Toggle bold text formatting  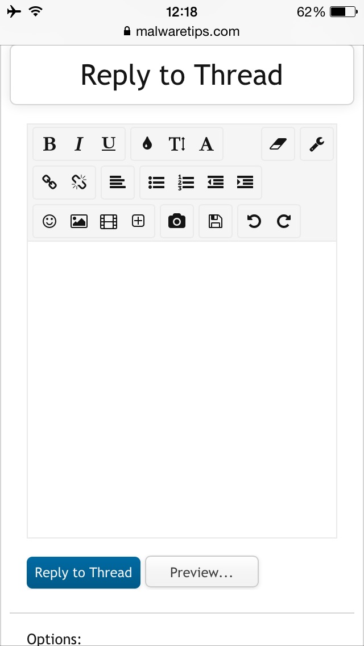(x=49, y=144)
